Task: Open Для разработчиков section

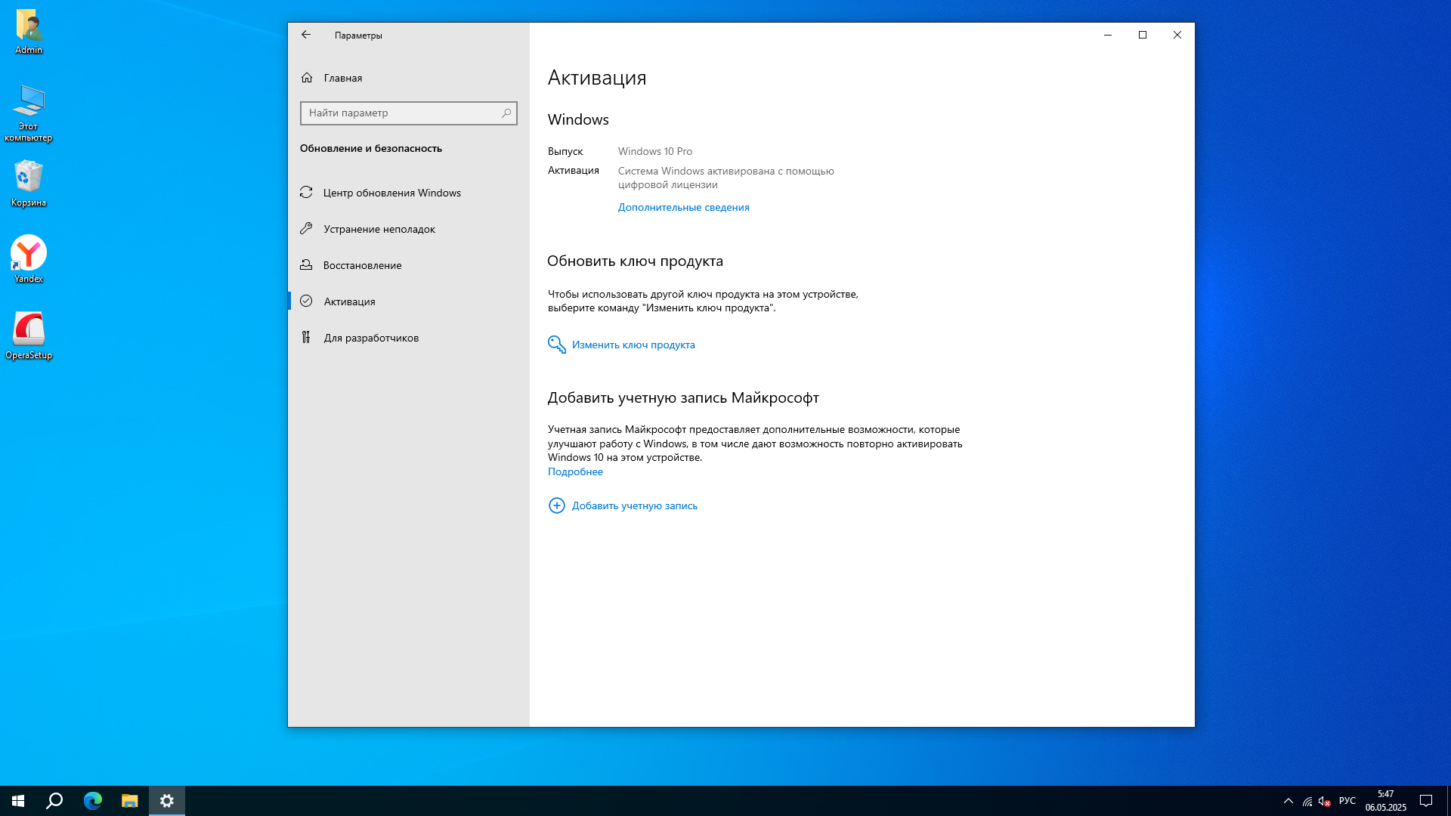Action: click(x=370, y=338)
